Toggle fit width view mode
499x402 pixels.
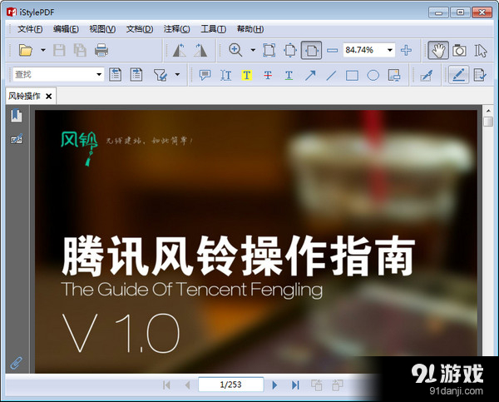pos(311,50)
